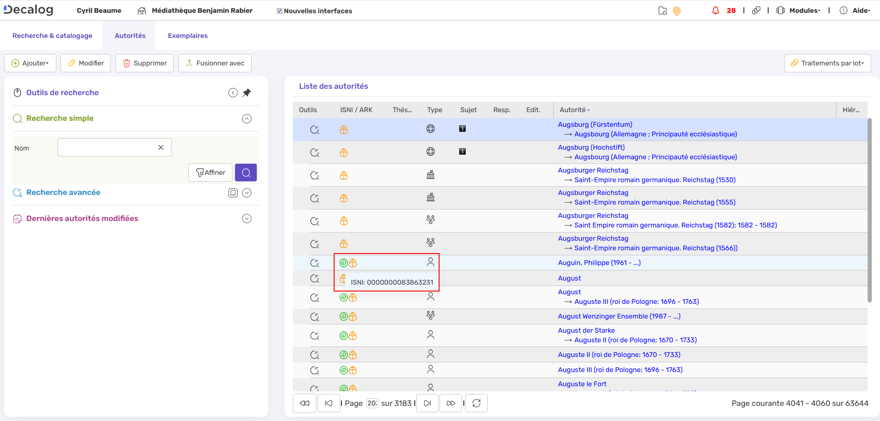The image size is (880, 421).
Task: Open the August Wenzinger Ensemble authority link
Action: point(619,316)
